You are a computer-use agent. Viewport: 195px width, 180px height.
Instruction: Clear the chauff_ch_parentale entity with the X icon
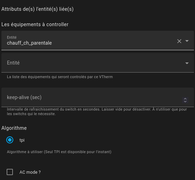(179, 41)
